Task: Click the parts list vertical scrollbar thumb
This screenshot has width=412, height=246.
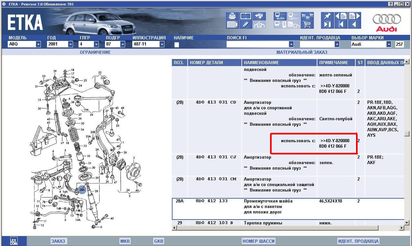Action: (407, 134)
